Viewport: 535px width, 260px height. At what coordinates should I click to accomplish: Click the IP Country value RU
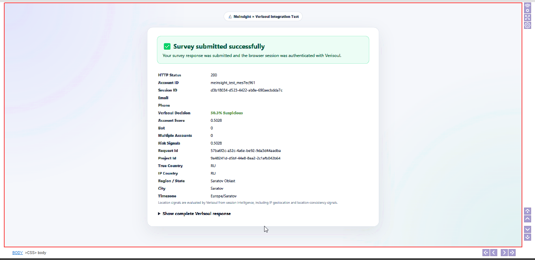tap(213, 173)
